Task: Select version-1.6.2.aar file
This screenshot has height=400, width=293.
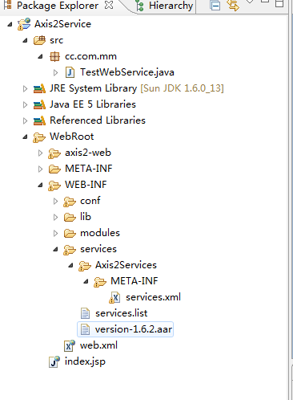Action: click(126, 329)
